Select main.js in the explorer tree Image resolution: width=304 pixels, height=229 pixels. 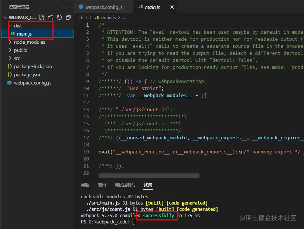[x=37, y=34]
